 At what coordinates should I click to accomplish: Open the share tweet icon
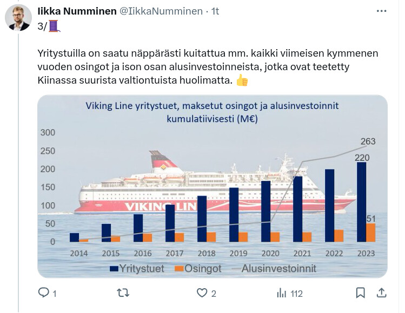point(381,293)
